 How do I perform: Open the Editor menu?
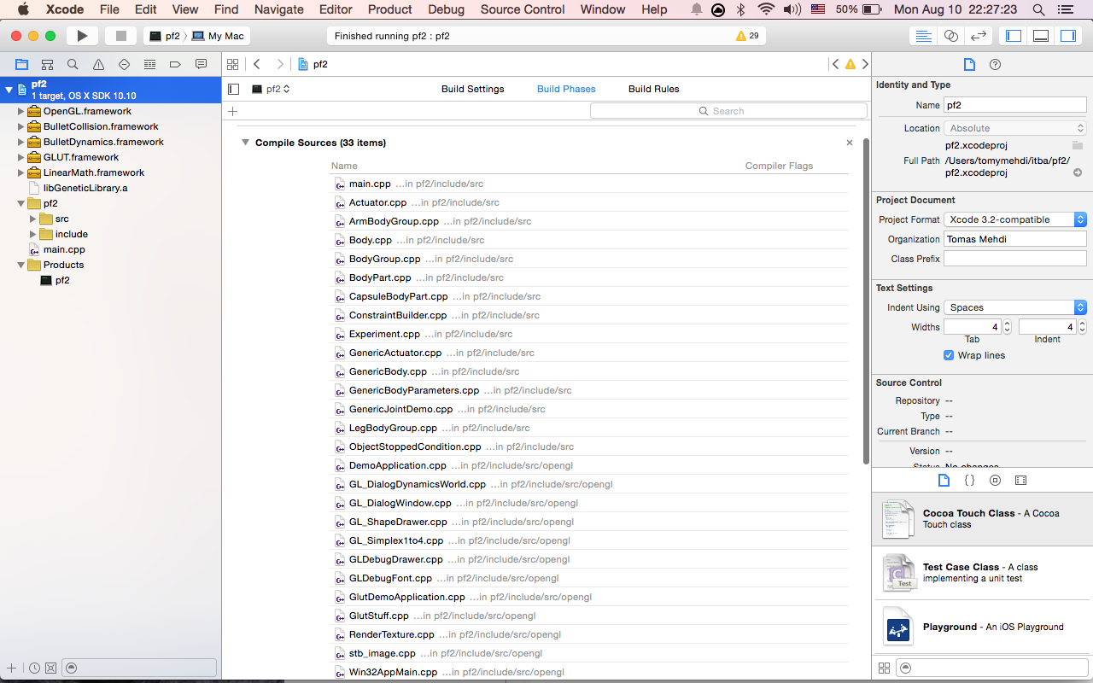(x=336, y=9)
